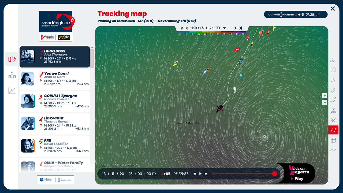Click the time field 15 : 00 : 00 FR

[142, 174]
